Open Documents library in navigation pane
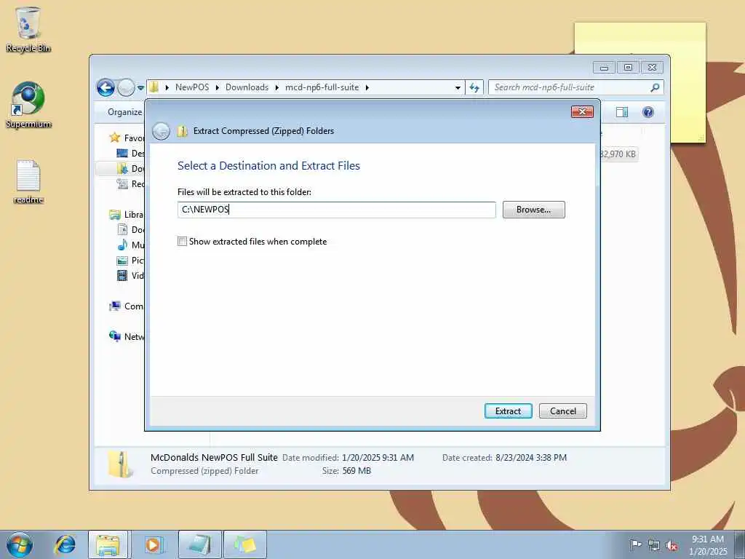The height and width of the screenshot is (559, 745). (131, 229)
